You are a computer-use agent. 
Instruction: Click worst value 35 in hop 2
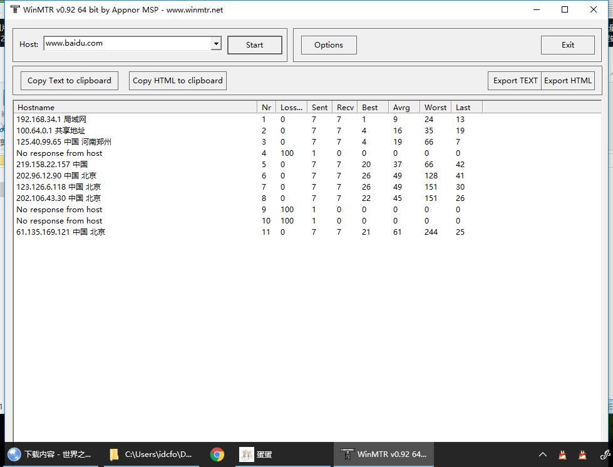click(x=429, y=131)
